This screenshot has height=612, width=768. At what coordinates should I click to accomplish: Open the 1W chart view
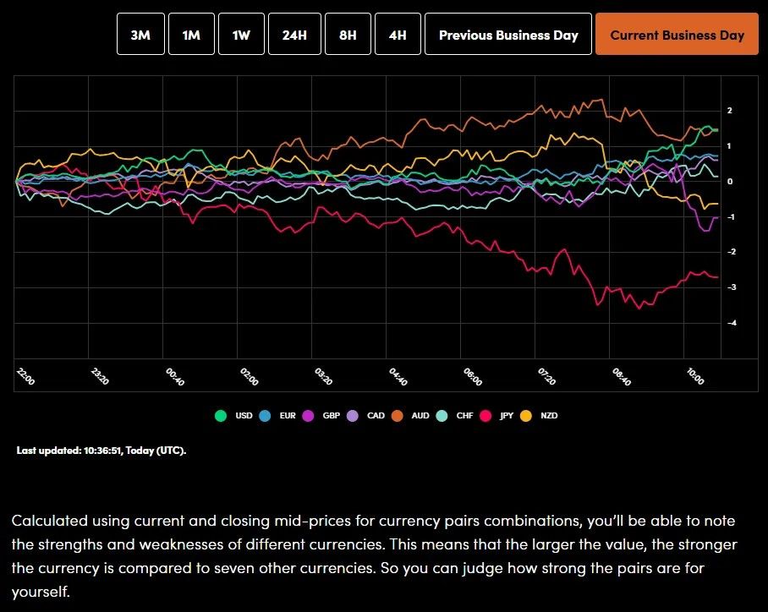[x=243, y=34]
